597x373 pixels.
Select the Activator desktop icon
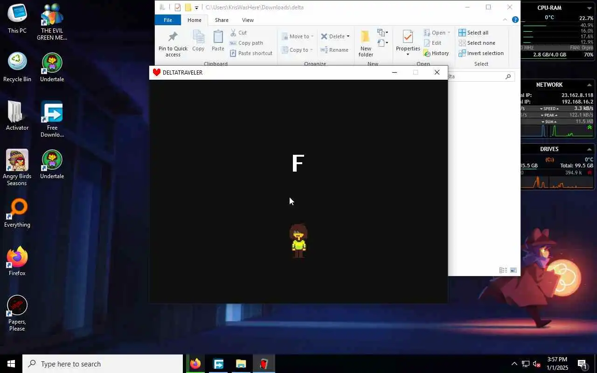pos(17,116)
